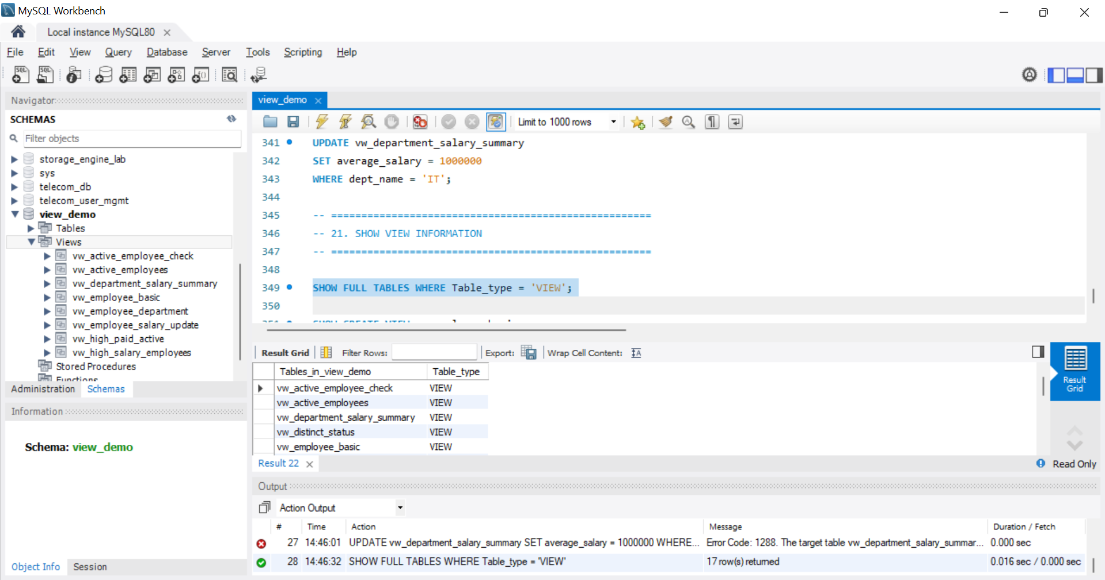Create new function toolbar icon
Image resolution: width=1105 pixels, height=580 pixels.
pyautogui.click(x=200, y=74)
